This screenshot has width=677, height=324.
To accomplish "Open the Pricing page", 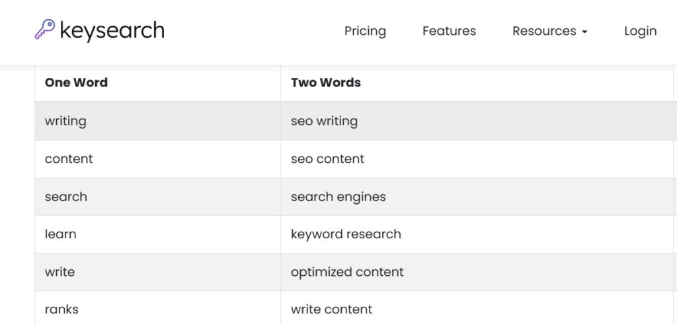I will (365, 32).
